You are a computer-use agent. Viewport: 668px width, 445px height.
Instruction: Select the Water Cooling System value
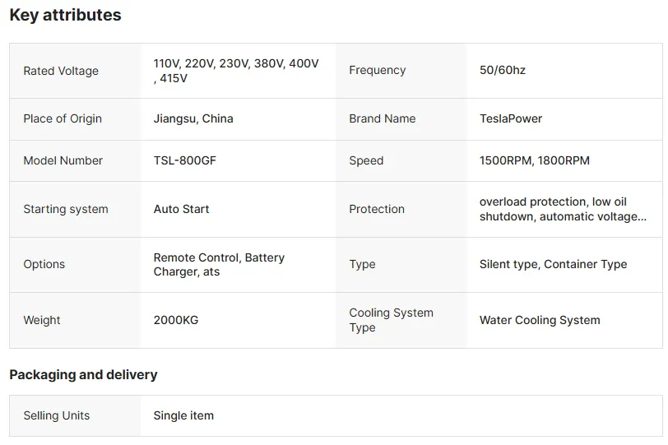[540, 320]
